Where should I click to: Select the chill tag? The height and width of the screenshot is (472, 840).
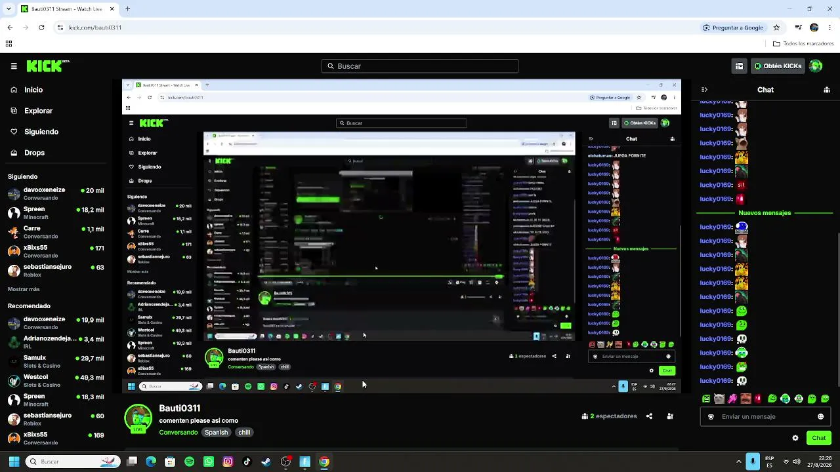[244, 433]
